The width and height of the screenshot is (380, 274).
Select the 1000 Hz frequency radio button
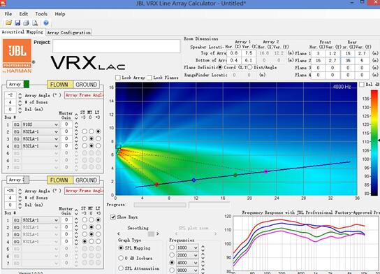pyautogui.click(x=172, y=247)
